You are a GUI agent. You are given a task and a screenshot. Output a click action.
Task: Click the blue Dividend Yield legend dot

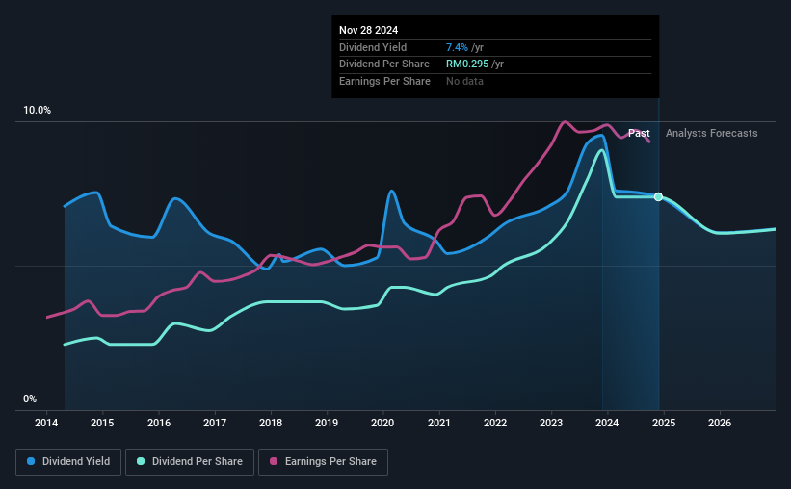(x=31, y=461)
